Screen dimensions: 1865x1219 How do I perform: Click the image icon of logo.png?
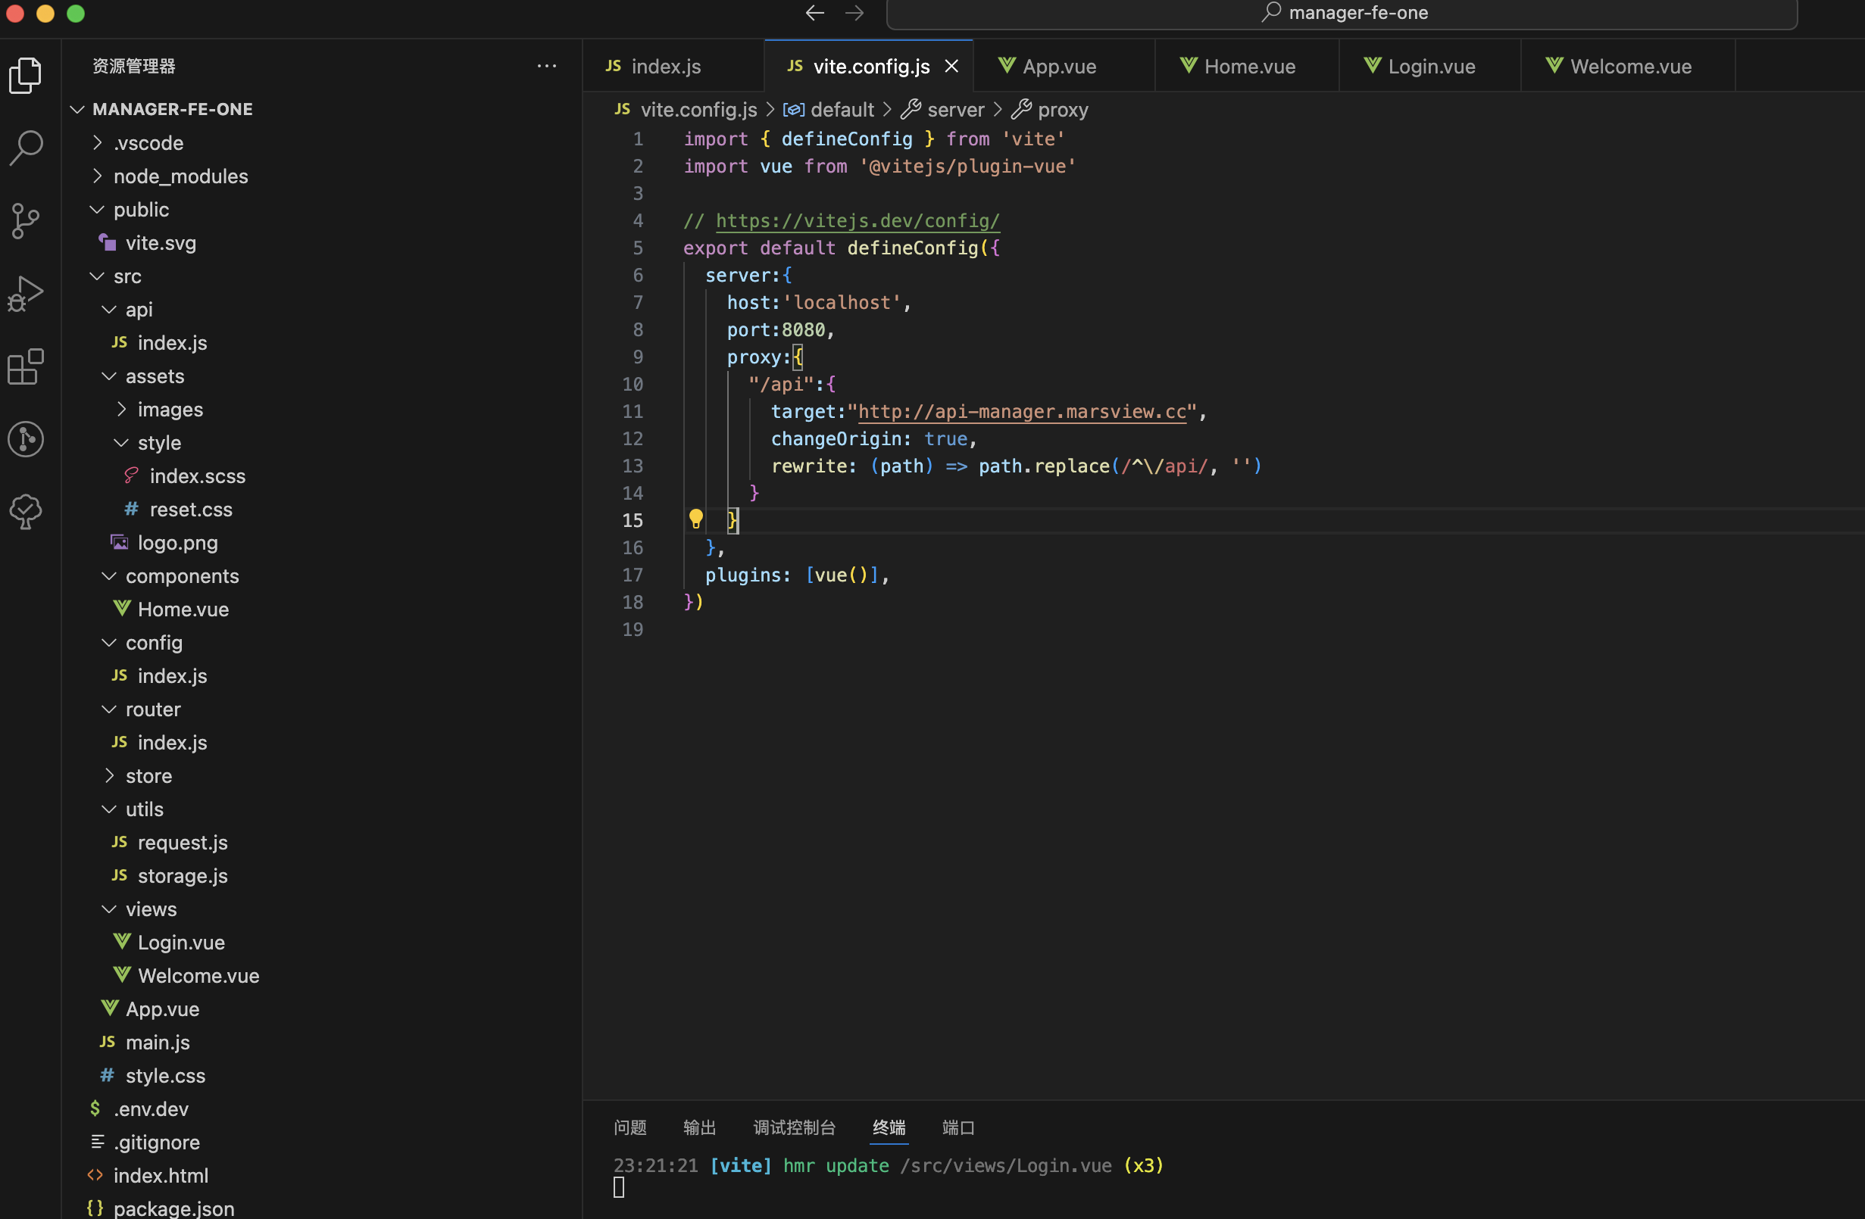tap(119, 542)
